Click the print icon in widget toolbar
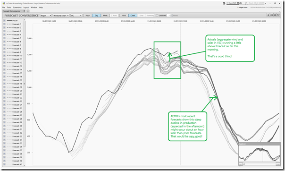 pos(271,15)
